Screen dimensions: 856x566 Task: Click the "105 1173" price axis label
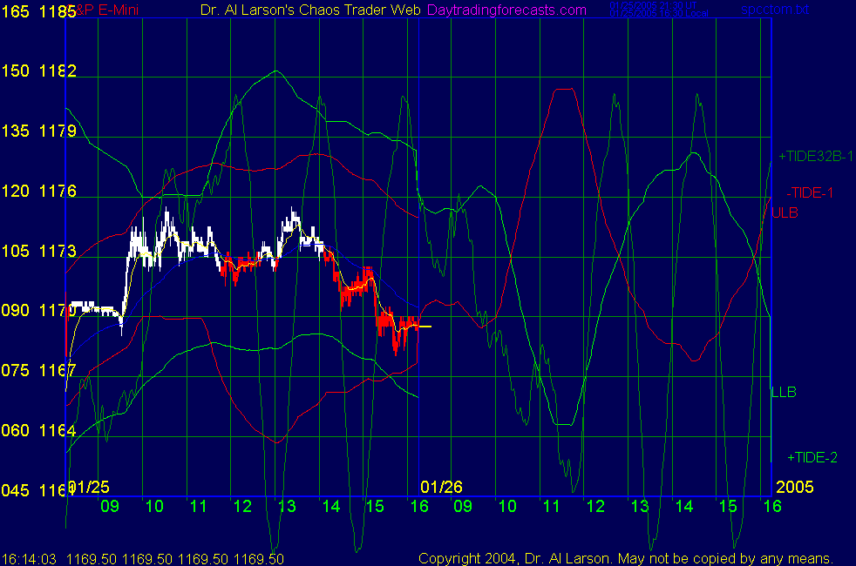[38, 251]
